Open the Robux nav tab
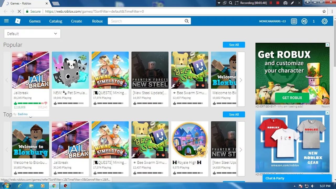This screenshot has width=336, height=189. coord(97,21)
